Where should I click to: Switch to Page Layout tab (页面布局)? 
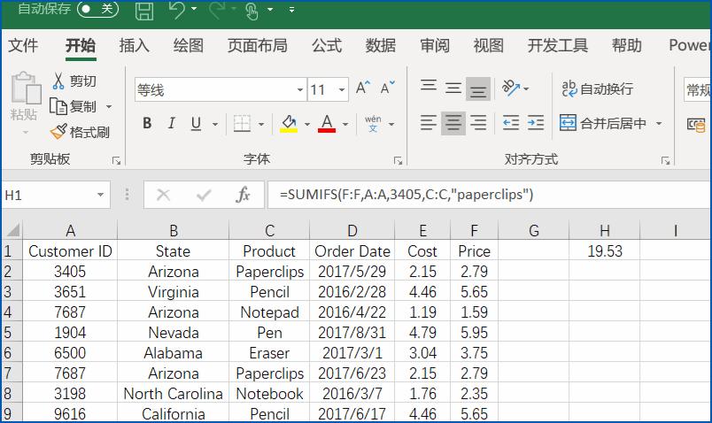click(257, 45)
